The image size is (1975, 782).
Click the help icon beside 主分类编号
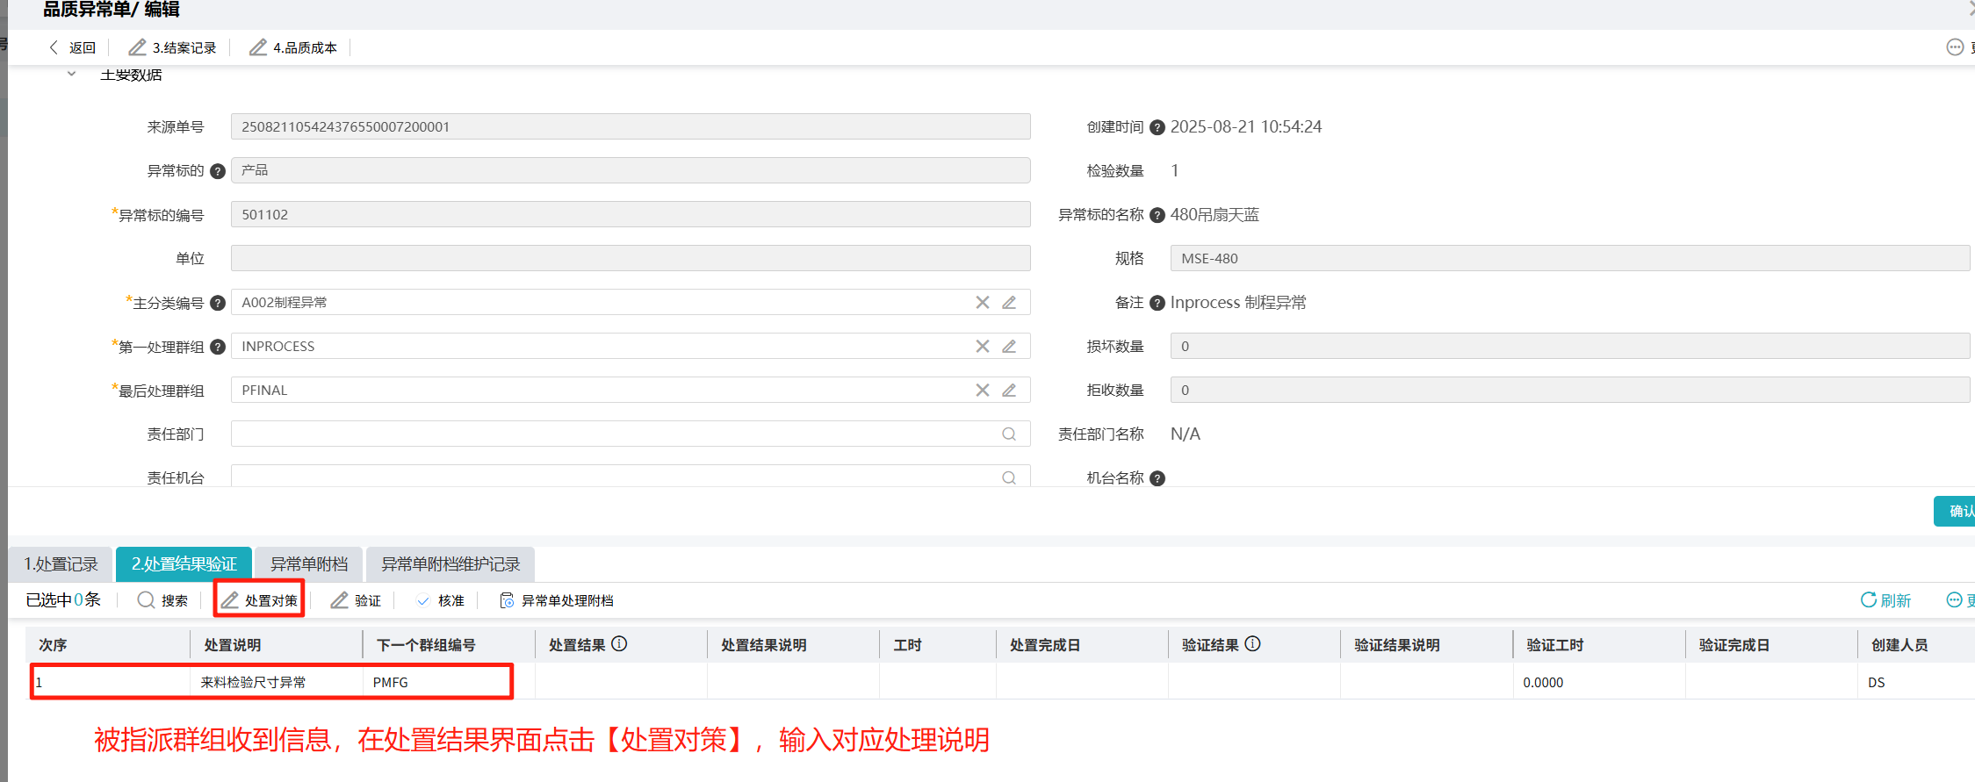pyautogui.click(x=218, y=303)
